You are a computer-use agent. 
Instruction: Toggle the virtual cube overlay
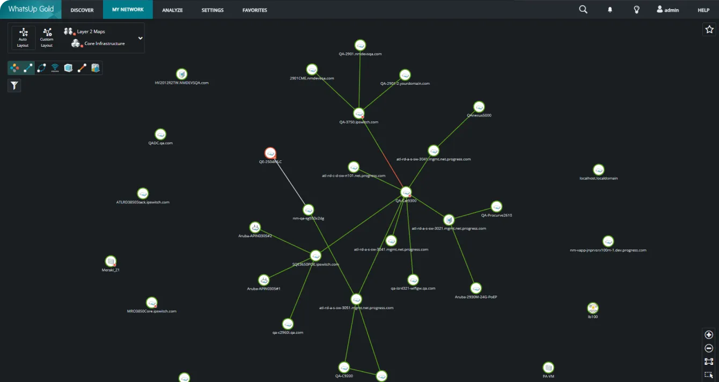pyautogui.click(x=69, y=68)
